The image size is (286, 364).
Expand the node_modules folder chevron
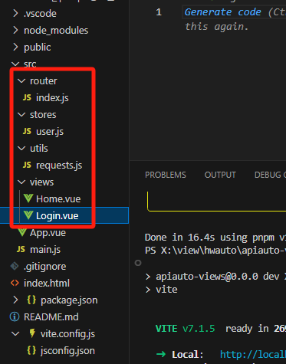(x=15, y=30)
